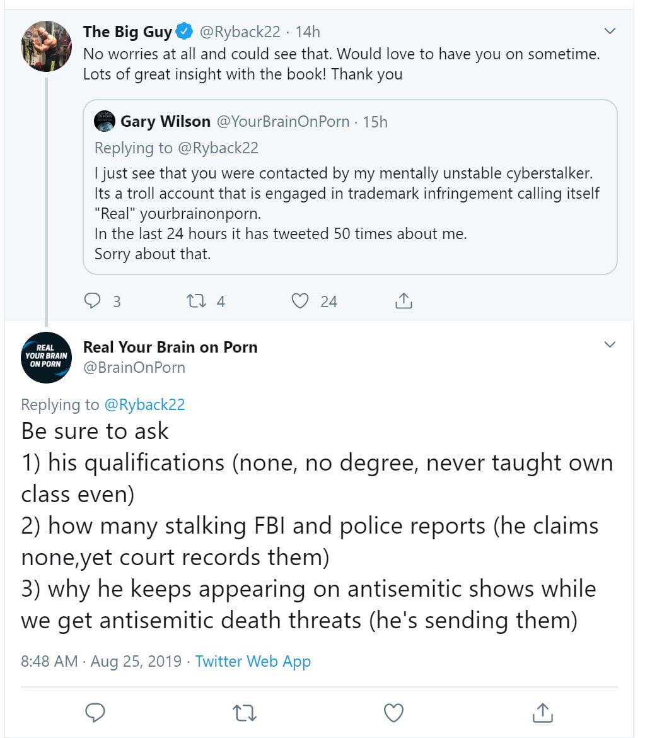Image resolution: width=645 pixels, height=738 pixels.
Task: Share the Real Your Brain on Porn tweet
Action: pos(542,713)
